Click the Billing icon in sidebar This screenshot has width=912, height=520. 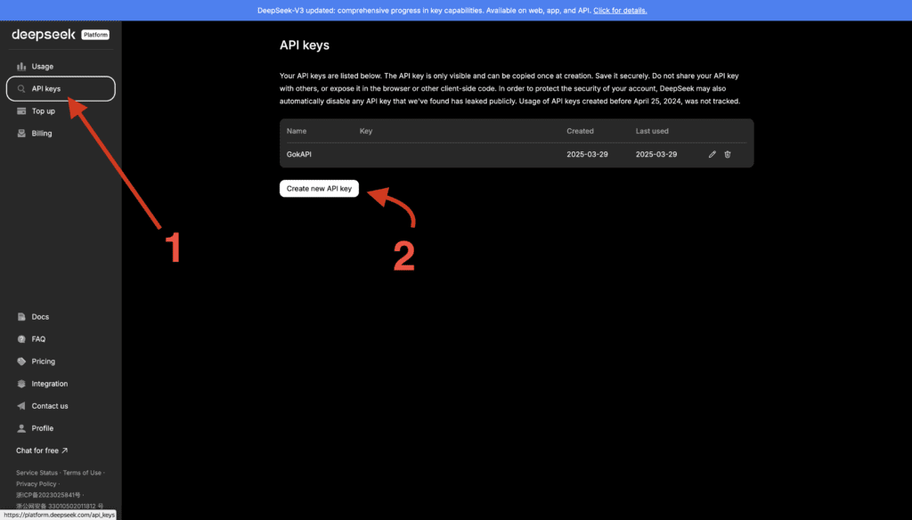click(21, 134)
